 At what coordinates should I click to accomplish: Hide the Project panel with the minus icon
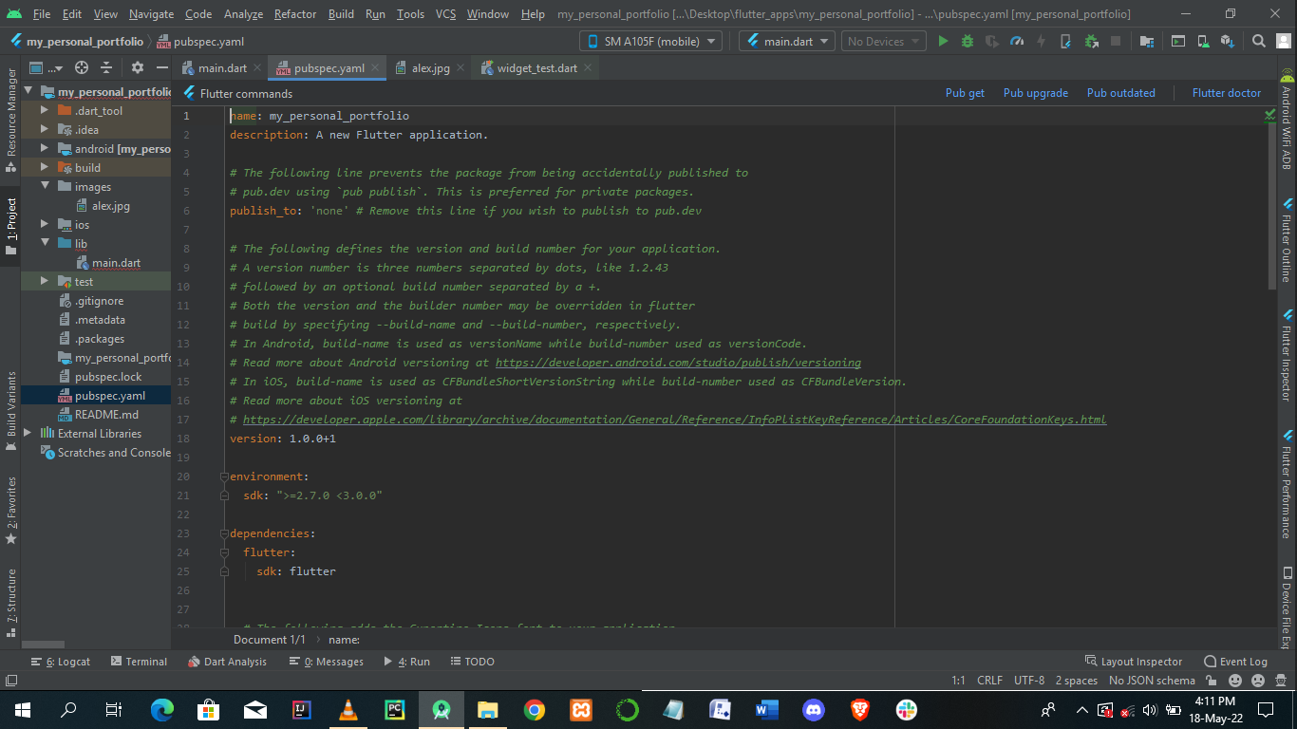161,67
